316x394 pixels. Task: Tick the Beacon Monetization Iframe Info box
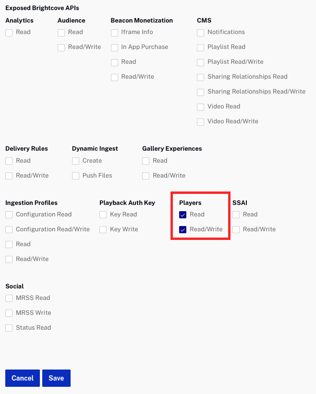click(x=114, y=33)
